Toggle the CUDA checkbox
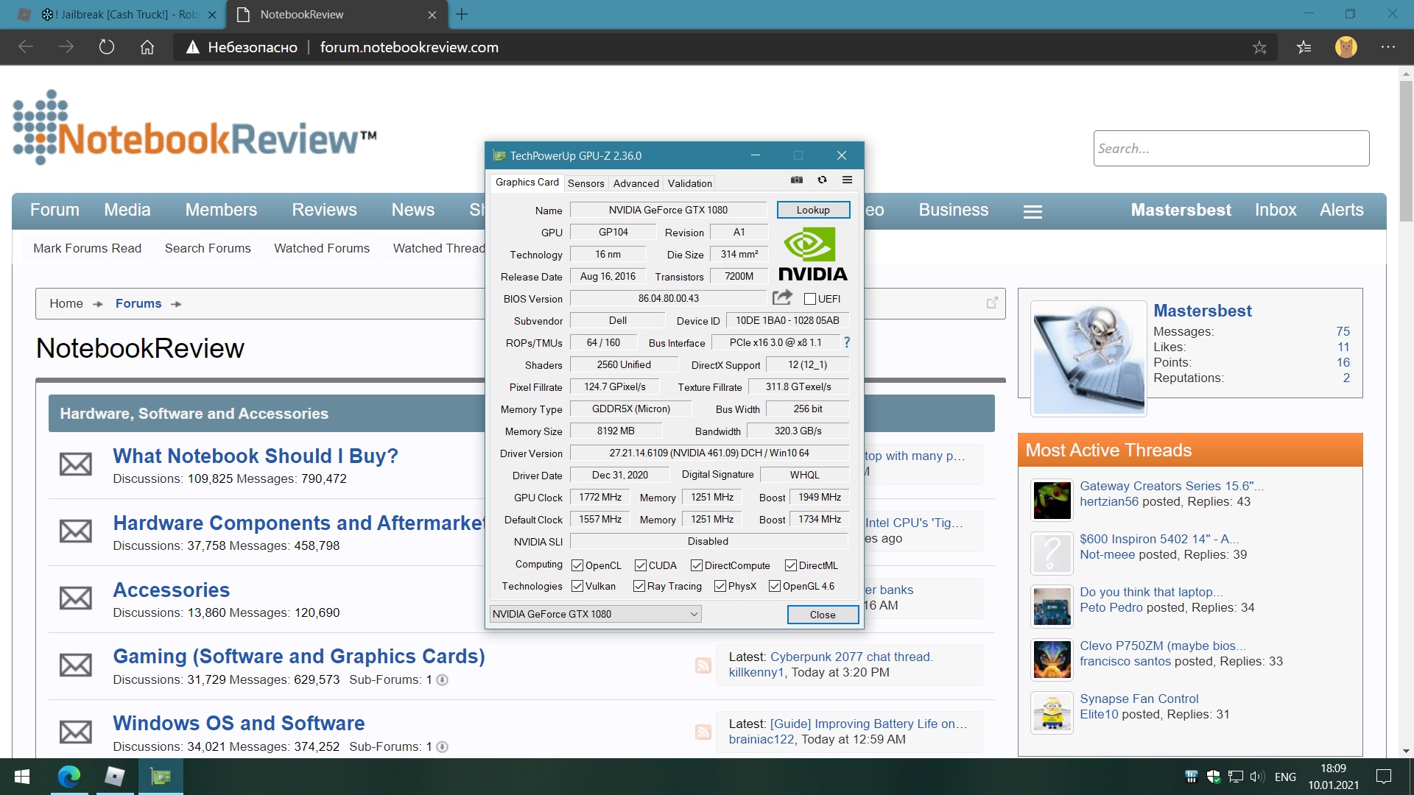 click(x=640, y=565)
